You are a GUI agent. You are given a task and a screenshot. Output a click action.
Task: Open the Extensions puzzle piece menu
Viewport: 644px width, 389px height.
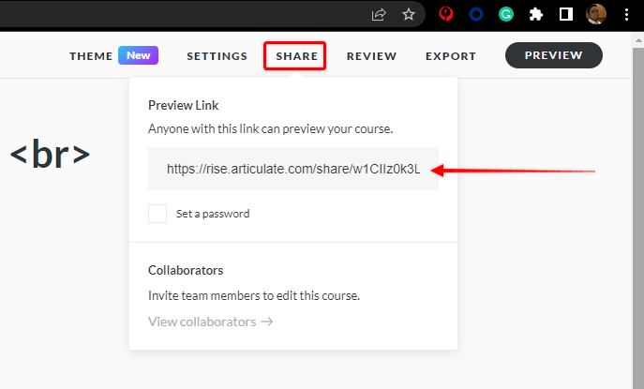(536, 15)
